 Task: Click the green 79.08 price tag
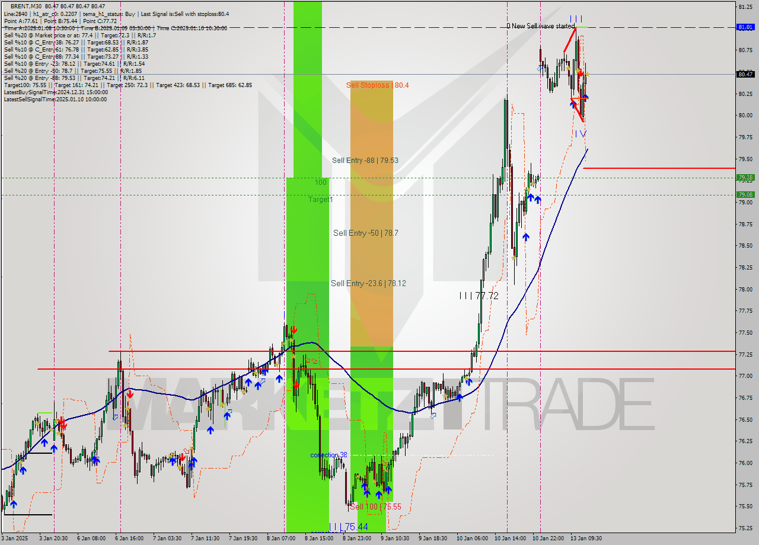(745, 194)
